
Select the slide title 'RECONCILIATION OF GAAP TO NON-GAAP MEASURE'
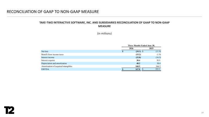tap(53, 12)
